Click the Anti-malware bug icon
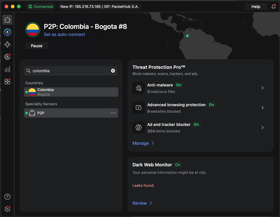The width and height of the screenshot is (280, 217). pos(139,88)
